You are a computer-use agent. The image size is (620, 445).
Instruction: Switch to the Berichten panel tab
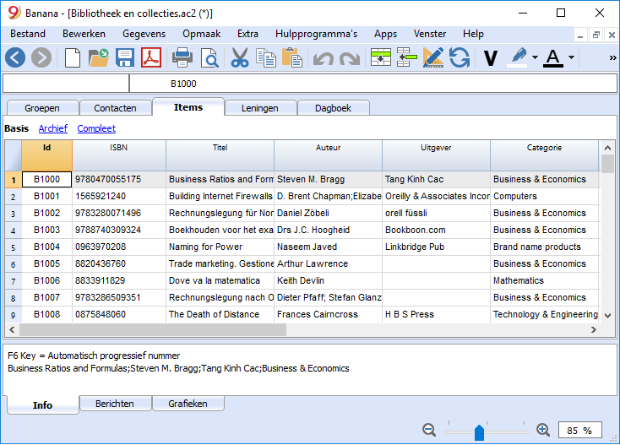[x=115, y=404]
